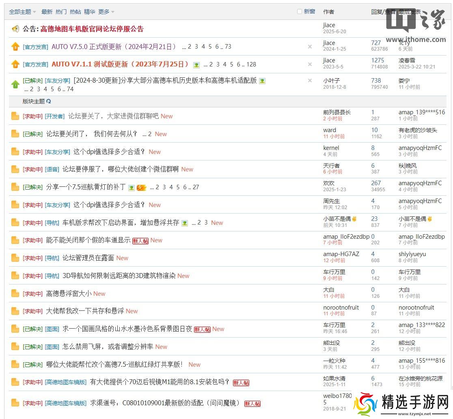Open the 高德地图车机版官网论坛停服公告 announcement
Screen dimensions: 453x419
[92, 29]
